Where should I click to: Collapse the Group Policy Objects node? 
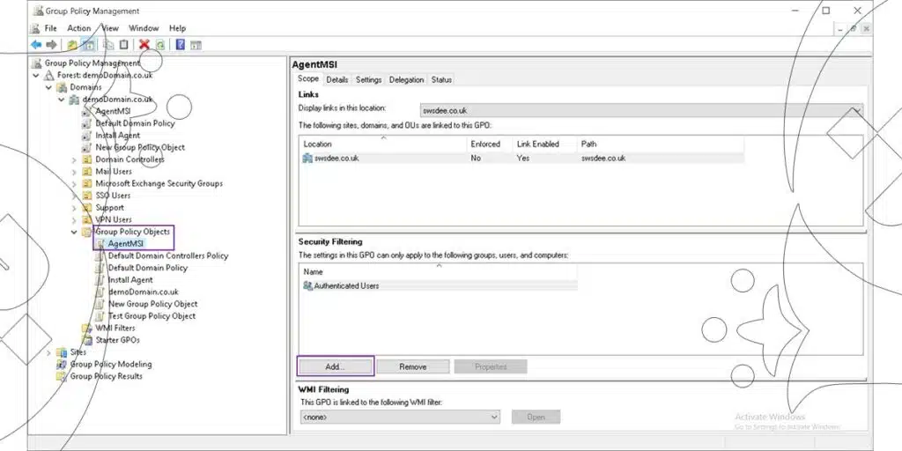click(74, 232)
